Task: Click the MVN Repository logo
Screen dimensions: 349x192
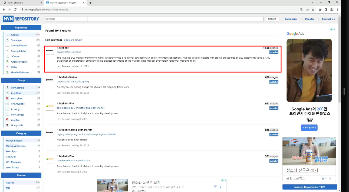Action: pos(21,19)
